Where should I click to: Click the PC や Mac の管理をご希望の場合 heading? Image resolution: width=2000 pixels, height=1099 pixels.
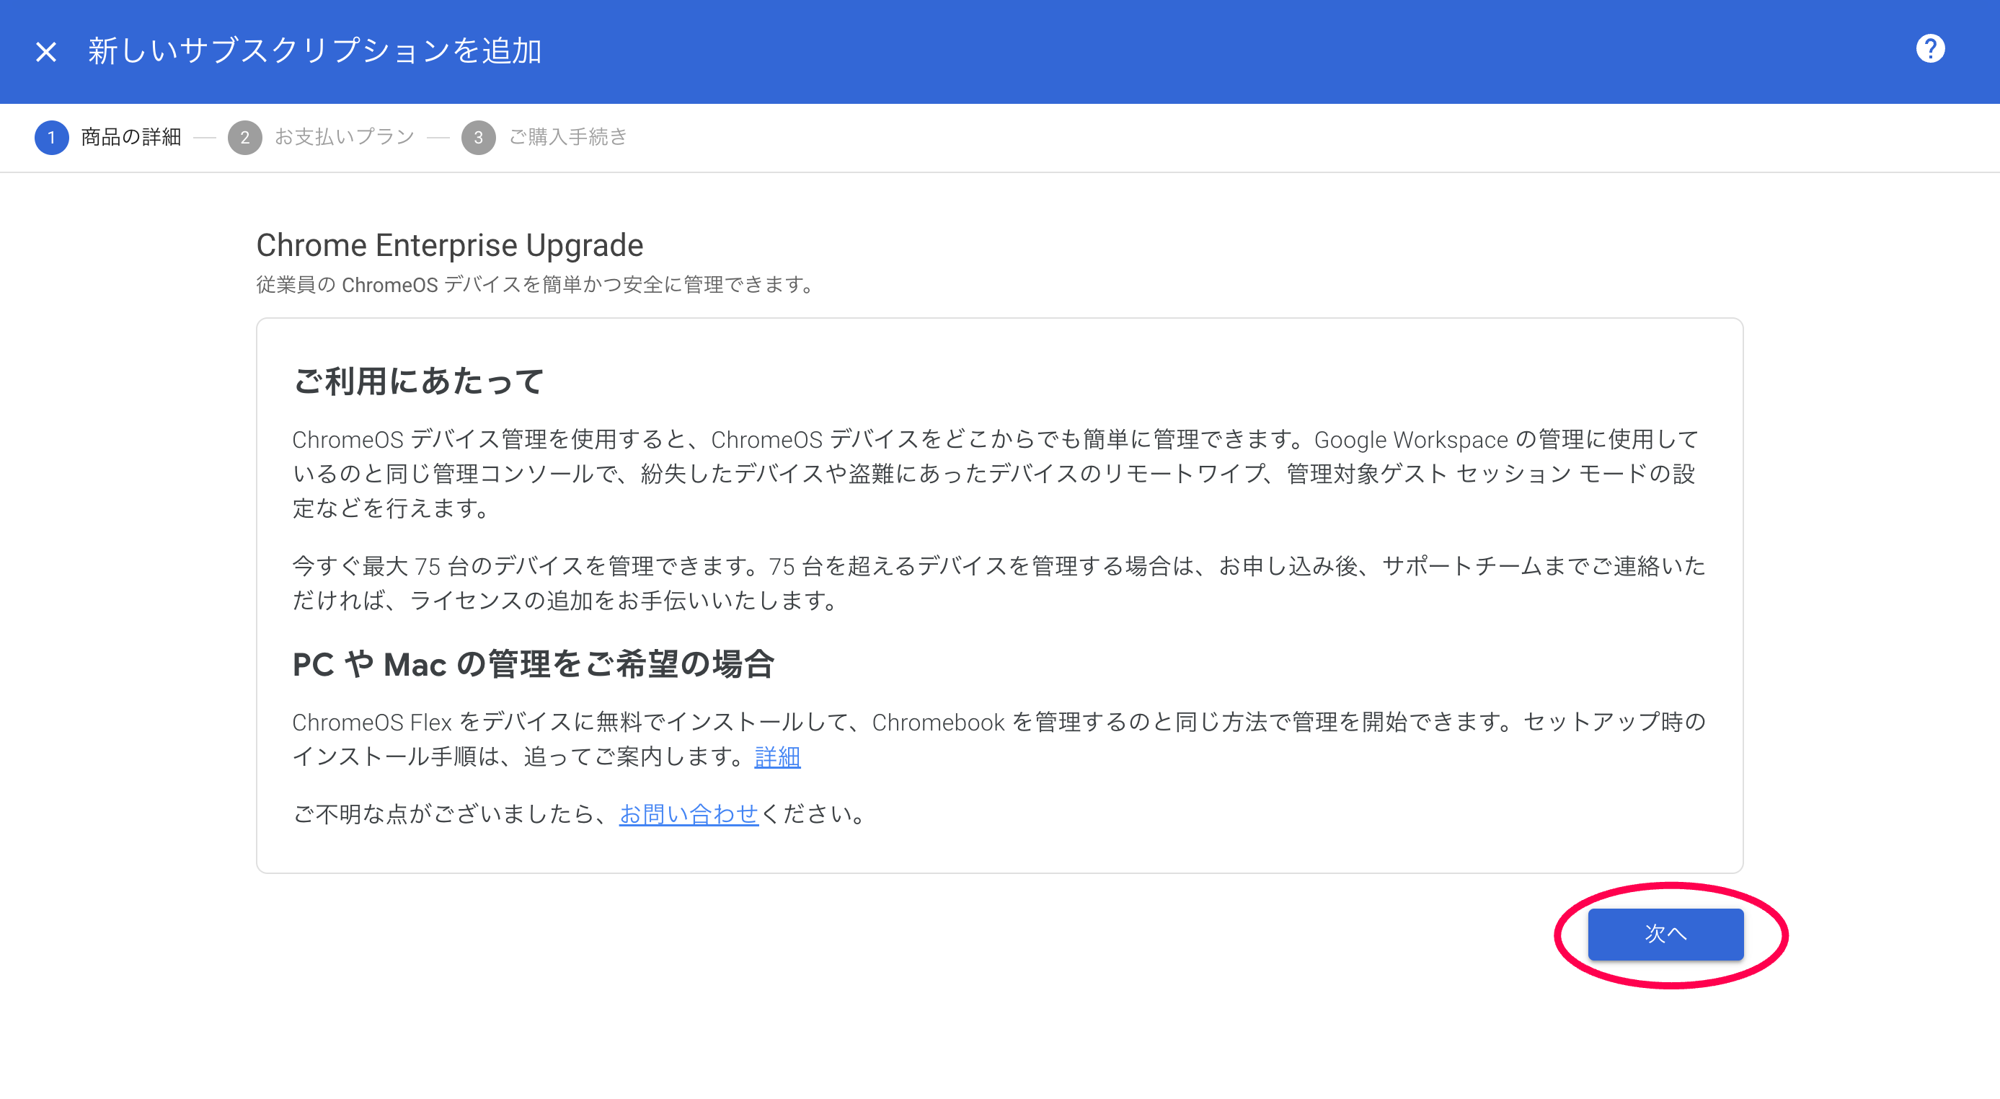tap(534, 664)
